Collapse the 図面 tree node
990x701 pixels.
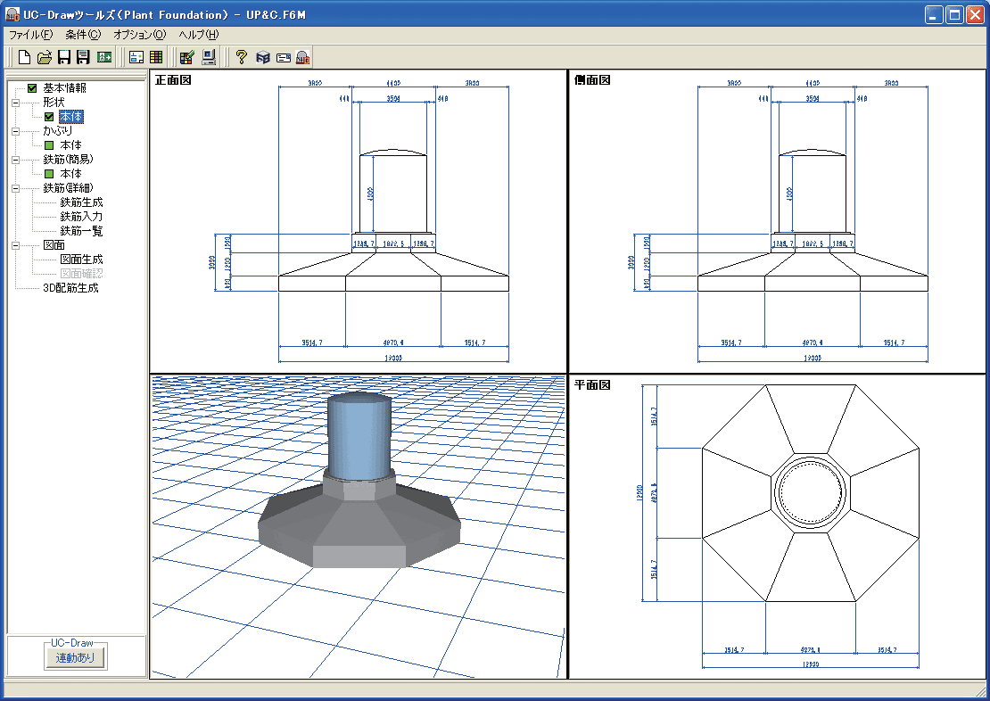coord(15,245)
